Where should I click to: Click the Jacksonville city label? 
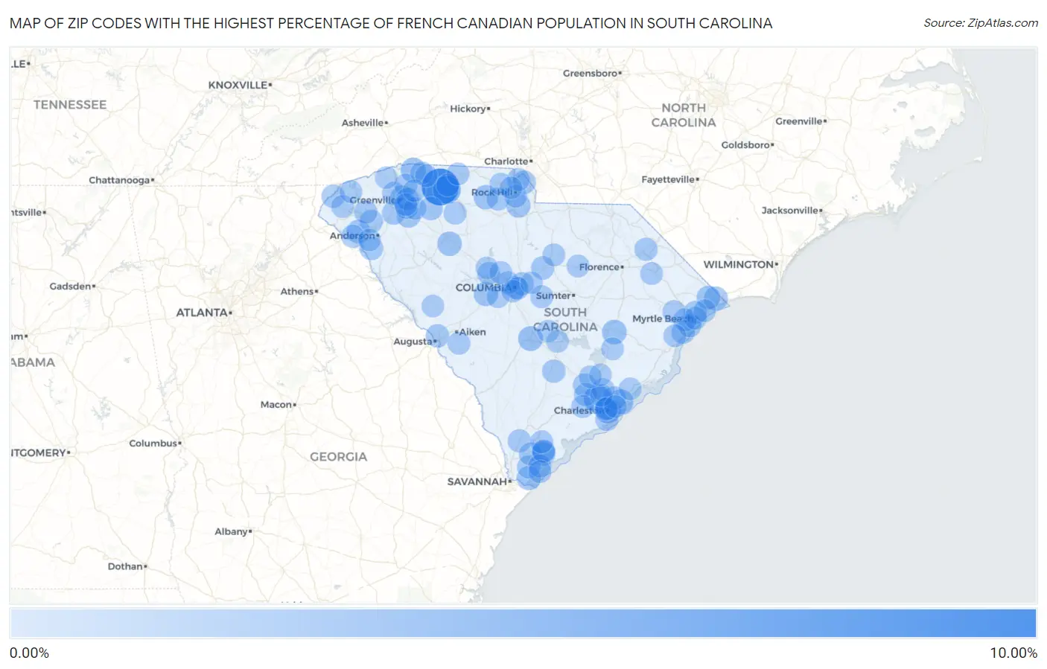[792, 211]
